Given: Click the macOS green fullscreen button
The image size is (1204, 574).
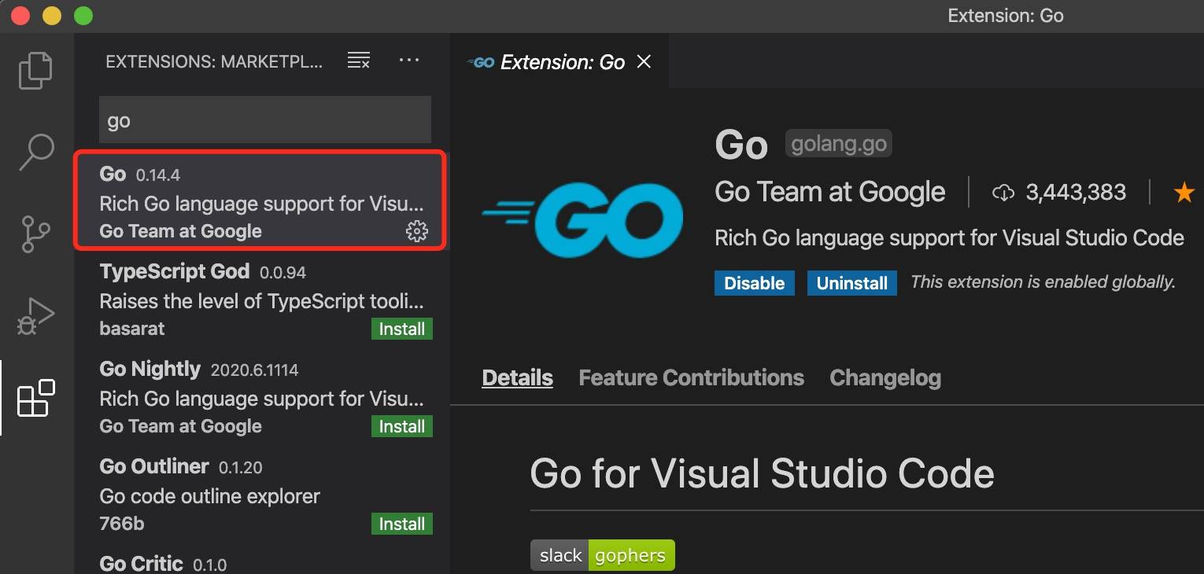Looking at the screenshot, I should (x=83, y=15).
